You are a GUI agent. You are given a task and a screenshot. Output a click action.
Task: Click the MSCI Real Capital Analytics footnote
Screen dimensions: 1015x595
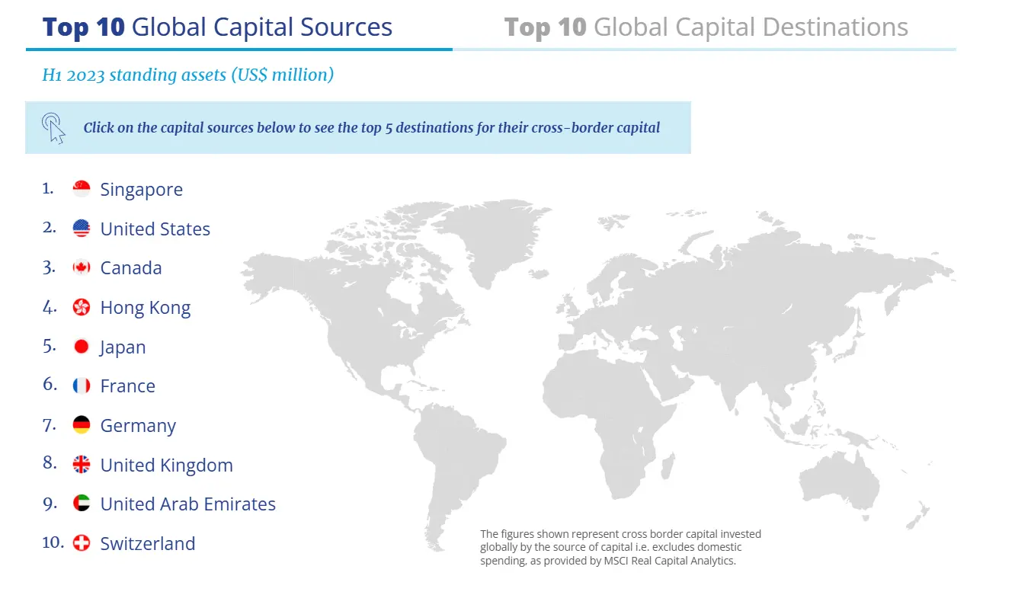[620, 547]
